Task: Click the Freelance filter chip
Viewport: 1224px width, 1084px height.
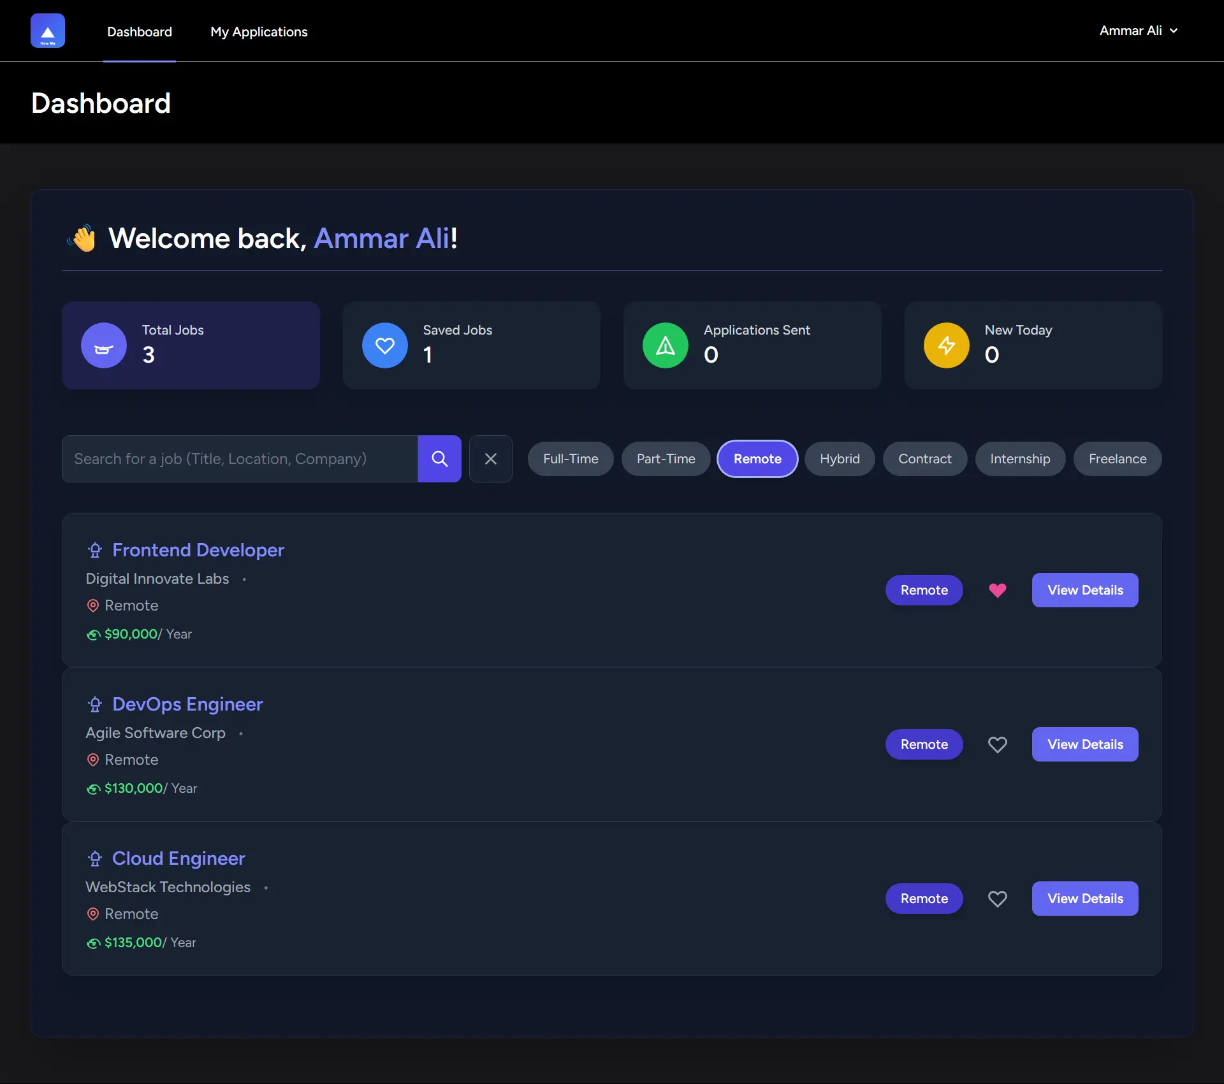Action: click(1118, 459)
